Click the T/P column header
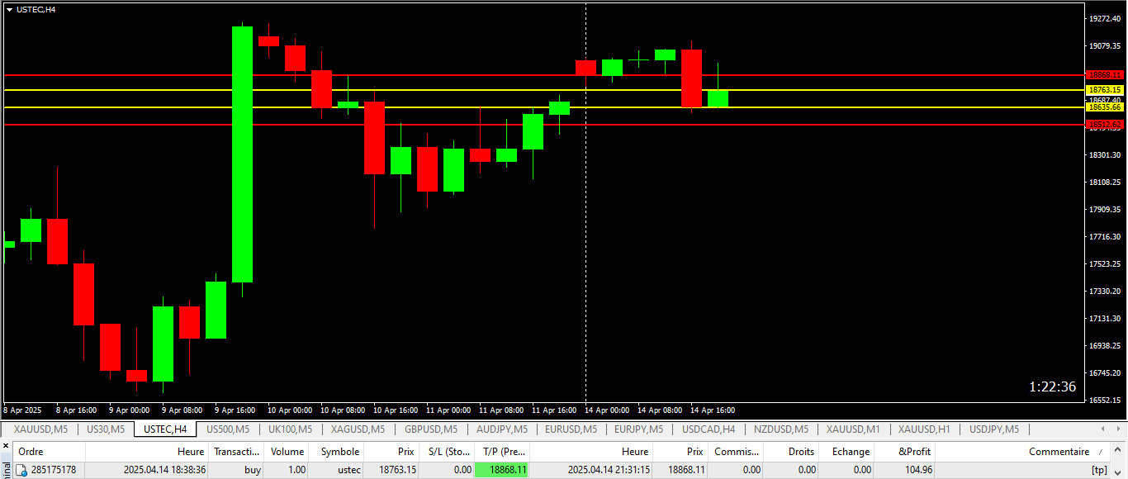The image size is (1128, 479). pyautogui.click(x=502, y=452)
